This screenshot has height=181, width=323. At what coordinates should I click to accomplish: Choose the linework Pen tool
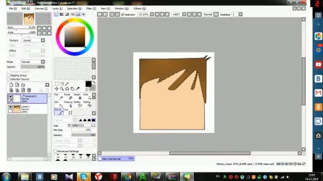click(59, 97)
